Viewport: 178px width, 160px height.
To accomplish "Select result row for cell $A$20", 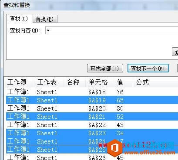I will (92, 108).
